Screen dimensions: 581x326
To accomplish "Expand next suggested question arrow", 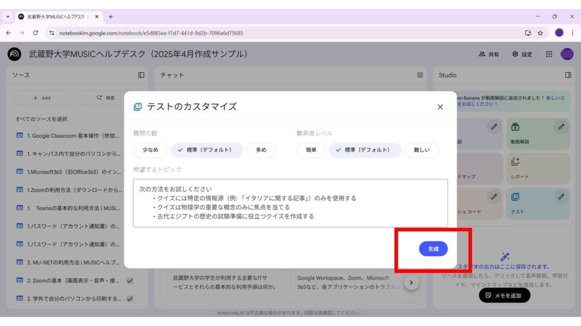I will coord(411,282).
